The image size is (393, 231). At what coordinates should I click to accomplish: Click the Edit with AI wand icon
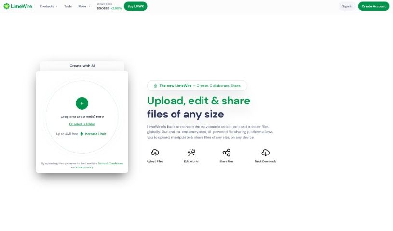pyautogui.click(x=191, y=153)
